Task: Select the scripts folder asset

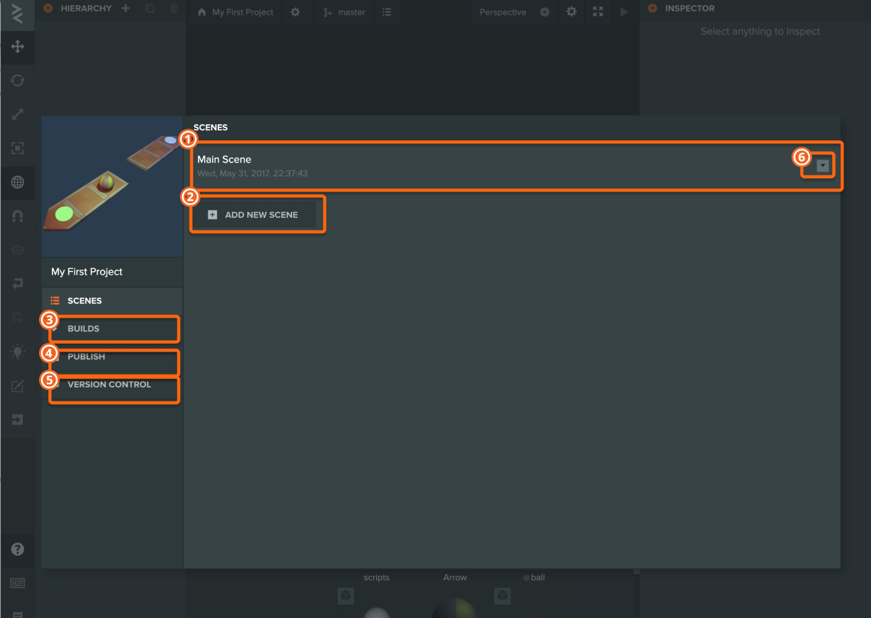Action: click(x=377, y=577)
